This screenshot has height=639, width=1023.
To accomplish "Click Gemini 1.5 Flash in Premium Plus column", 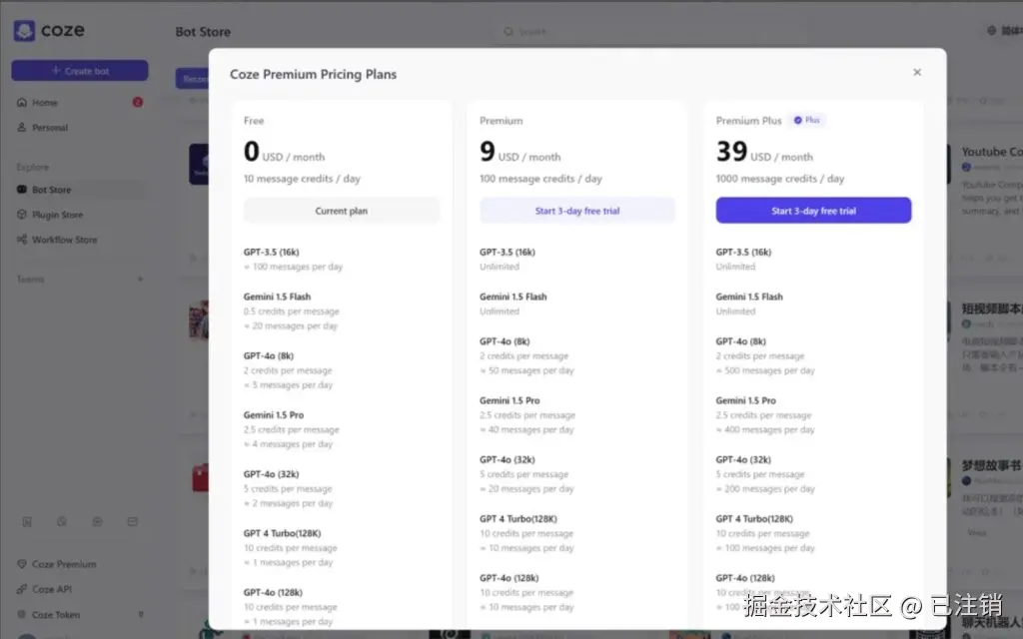I will tap(749, 297).
